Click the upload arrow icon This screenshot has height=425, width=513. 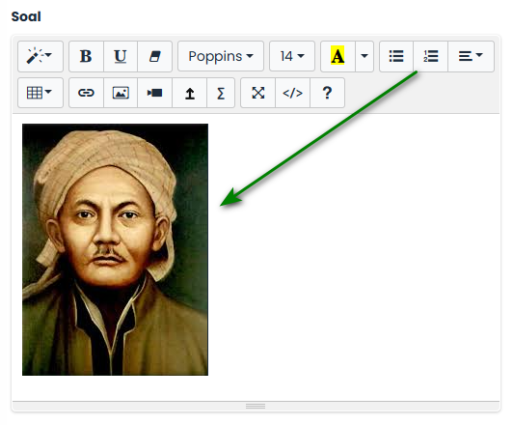tap(189, 93)
